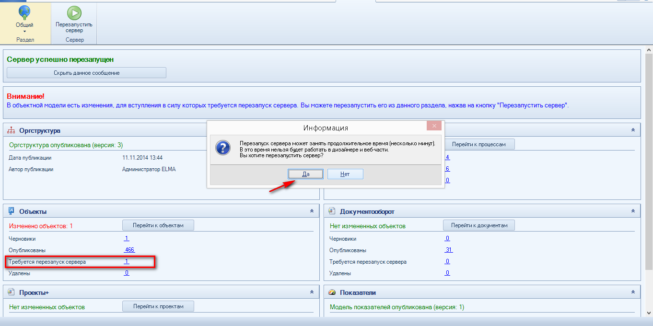Confirm restart by clicking Да
Viewport: 653px width, 326px height.
[305, 174]
